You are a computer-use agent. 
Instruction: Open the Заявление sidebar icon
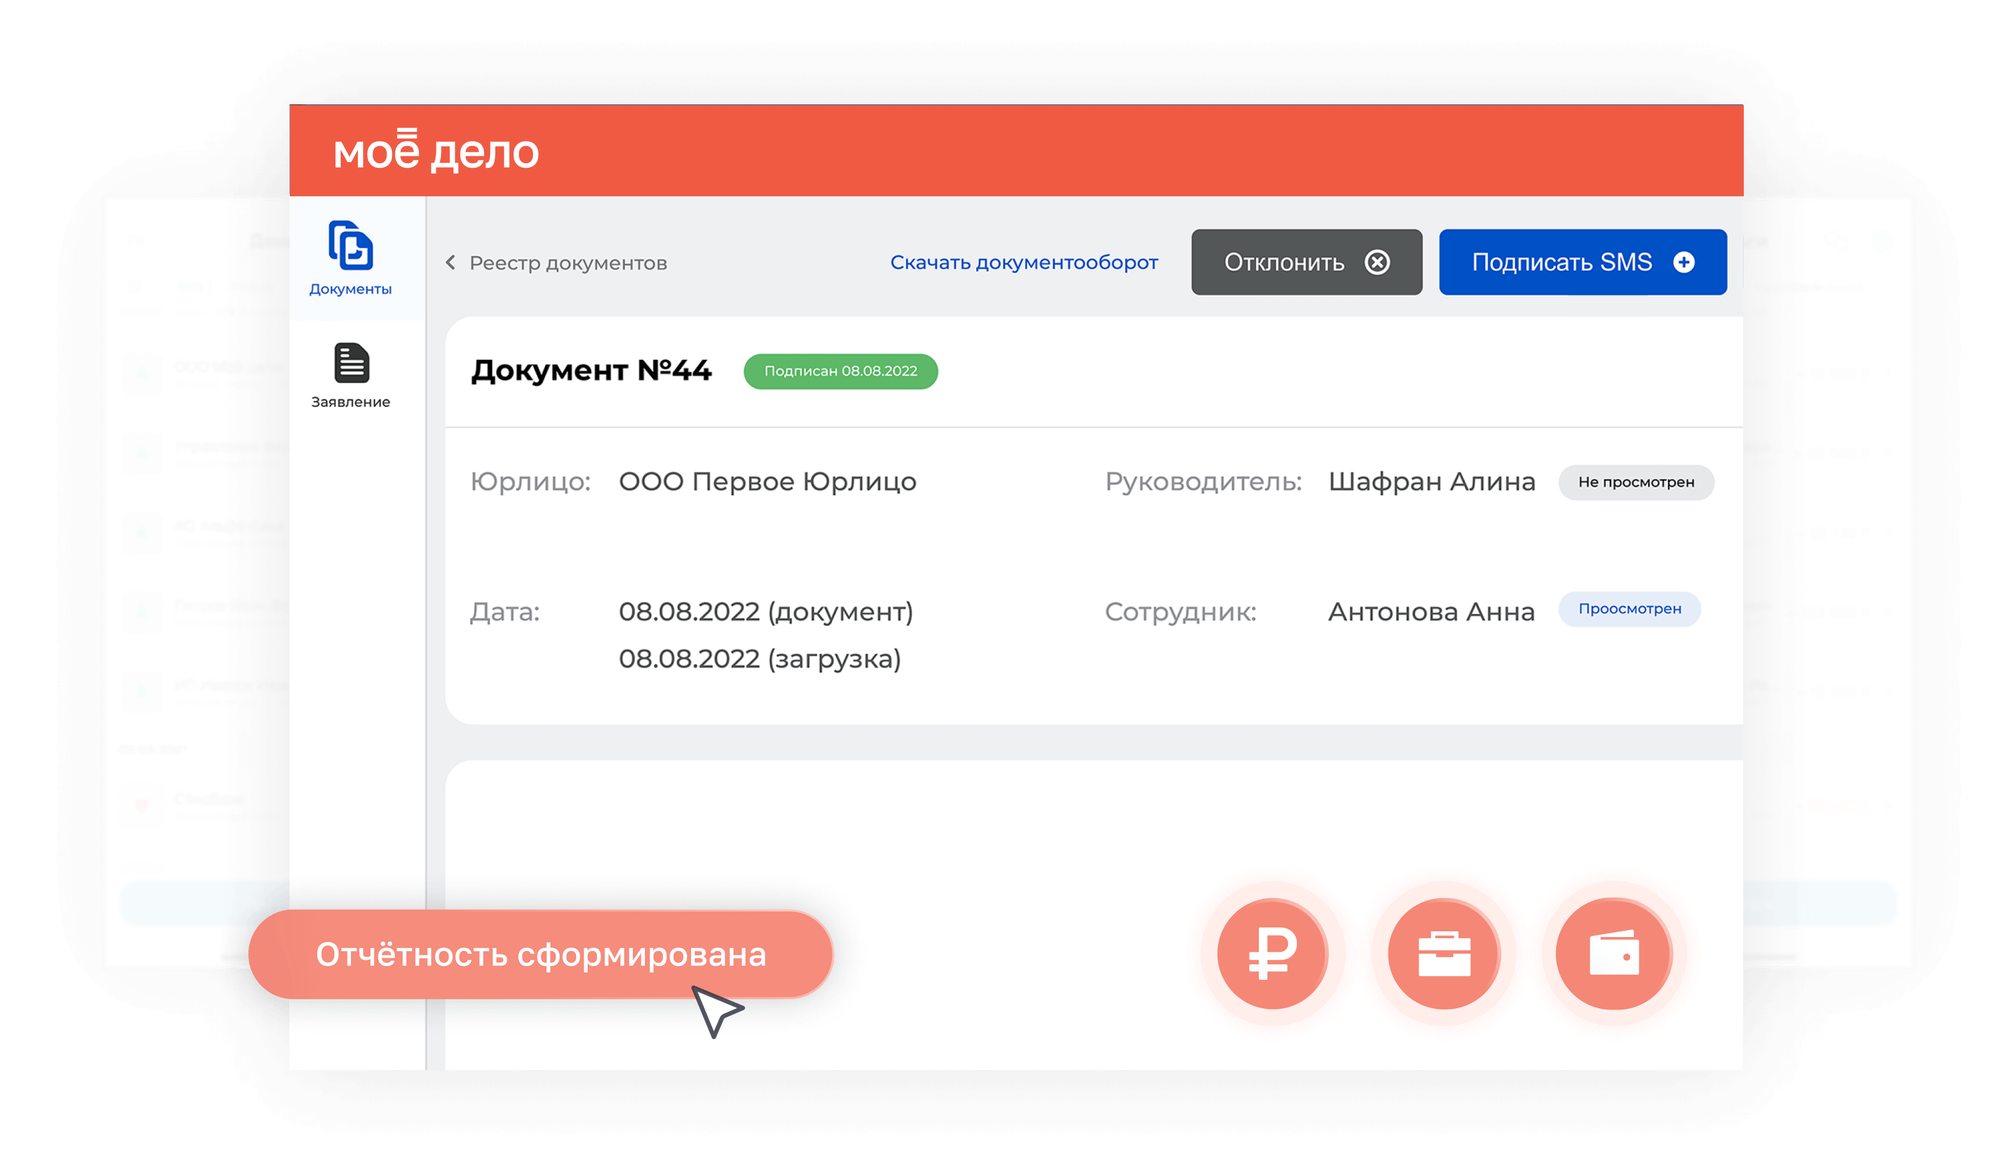pyautogui.click(x=350, y=364)
